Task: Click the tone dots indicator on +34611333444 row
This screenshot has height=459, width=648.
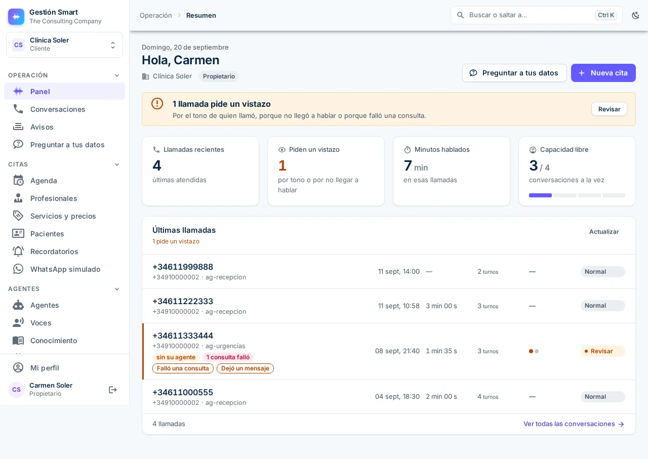Action: point(534,351)
